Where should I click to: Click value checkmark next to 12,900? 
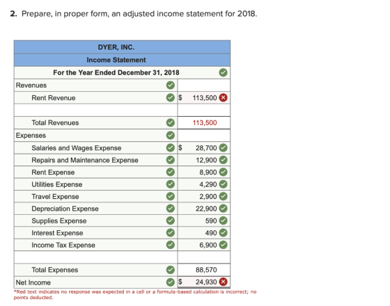pyautogui.click(x=223, y=160)
